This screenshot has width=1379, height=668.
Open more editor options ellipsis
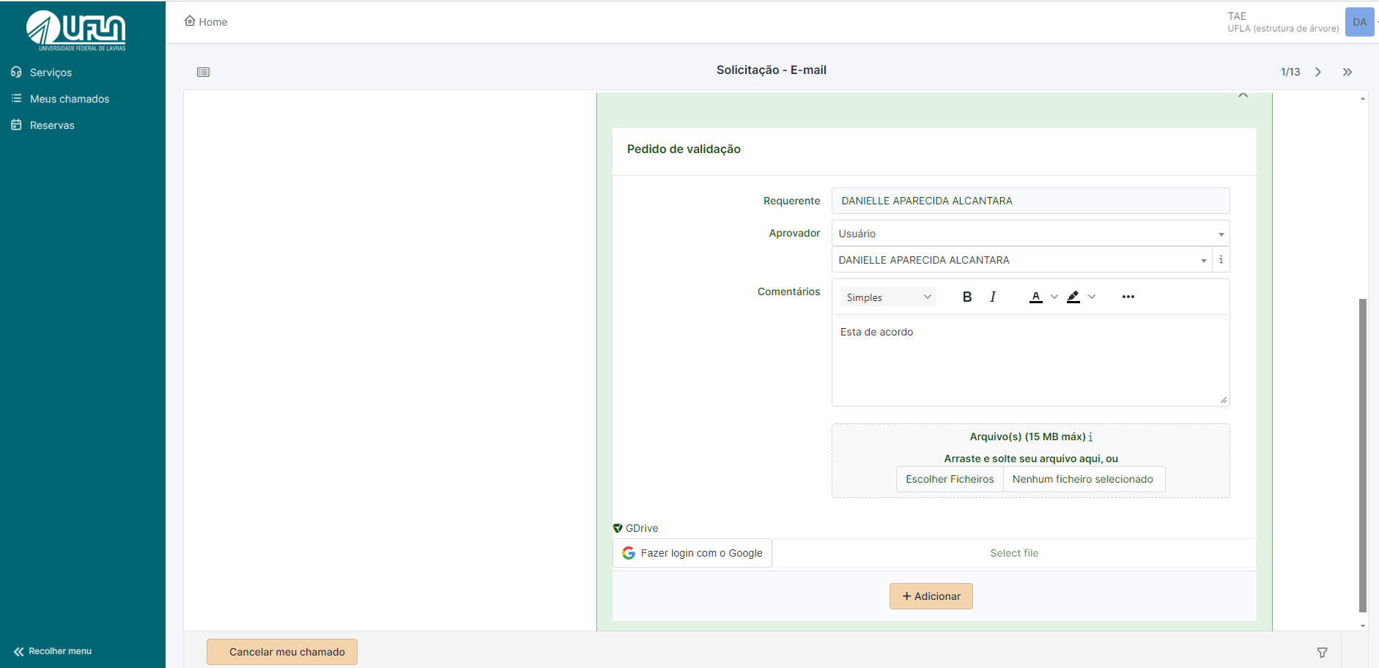(1128, 297)
